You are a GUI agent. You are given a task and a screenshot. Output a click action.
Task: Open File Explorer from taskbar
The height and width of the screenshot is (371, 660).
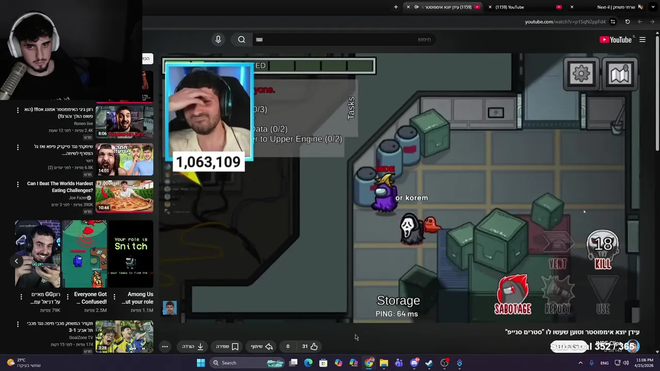384,363
